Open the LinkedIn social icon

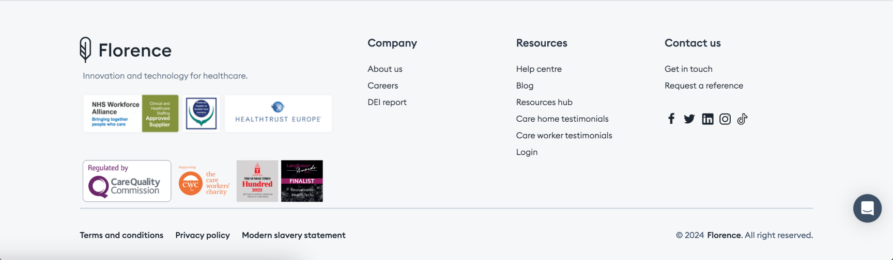point(707,119)
